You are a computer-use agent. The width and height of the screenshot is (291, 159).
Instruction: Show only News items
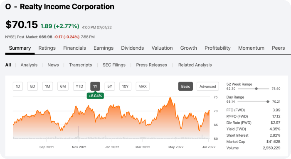(53, 65)
